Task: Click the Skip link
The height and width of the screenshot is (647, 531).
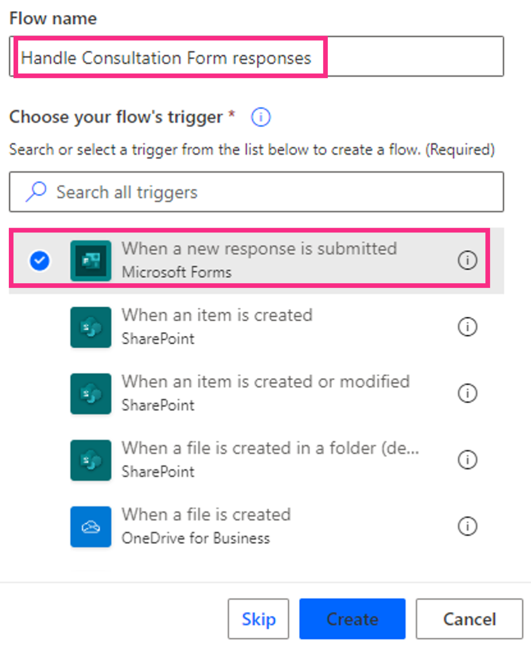Action: (x=258, y=619)
